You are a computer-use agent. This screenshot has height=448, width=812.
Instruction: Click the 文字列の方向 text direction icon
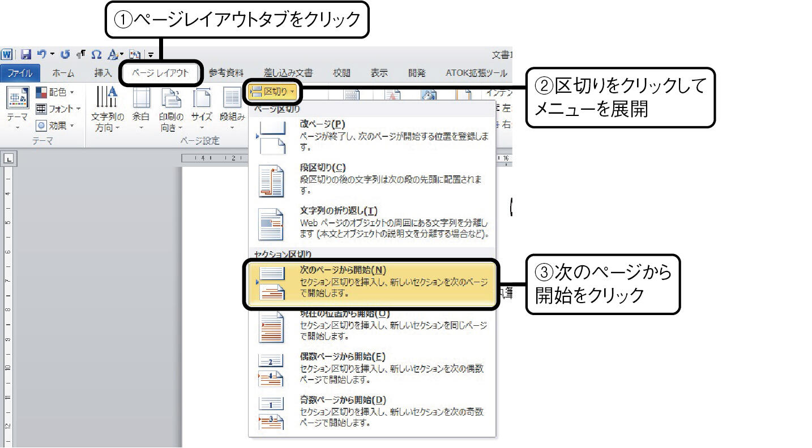coord(107,109)
